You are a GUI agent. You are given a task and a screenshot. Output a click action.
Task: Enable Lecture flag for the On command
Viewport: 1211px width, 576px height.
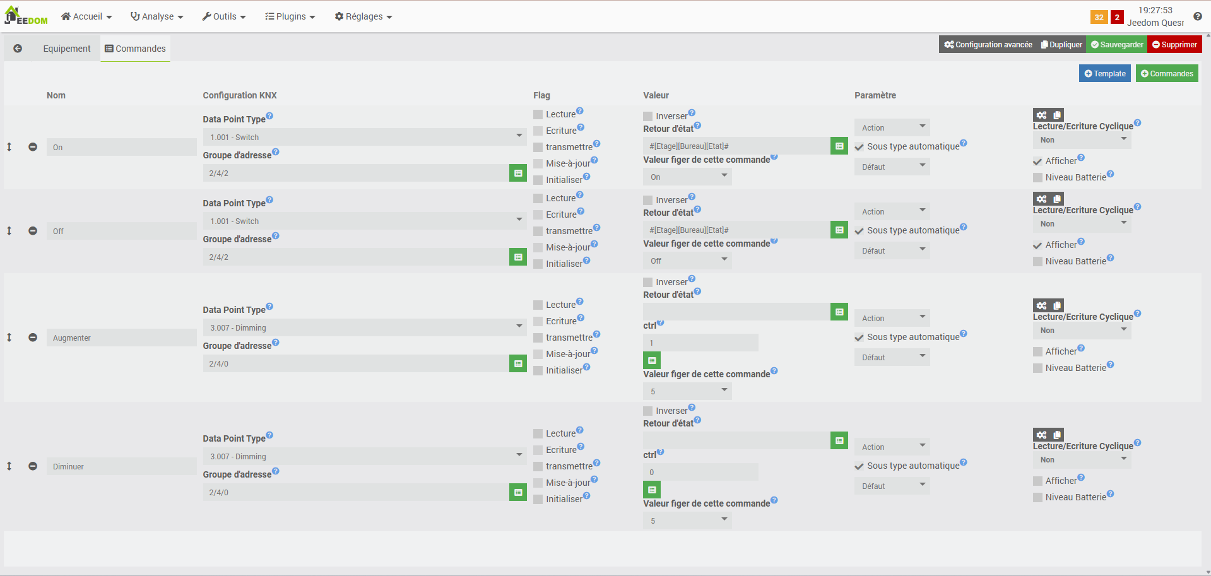click(x=538, y=114)
